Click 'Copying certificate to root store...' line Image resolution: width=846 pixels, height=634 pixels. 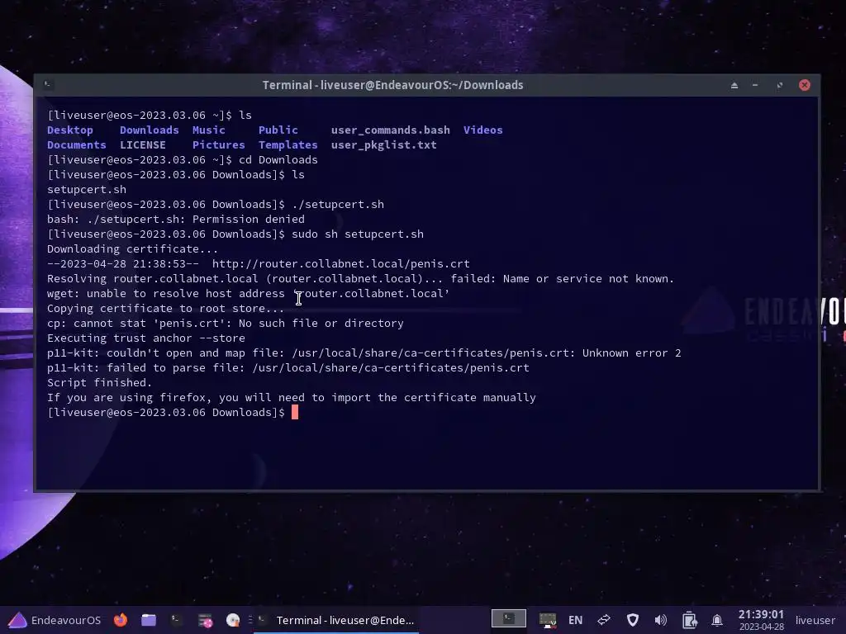(165, 309)
